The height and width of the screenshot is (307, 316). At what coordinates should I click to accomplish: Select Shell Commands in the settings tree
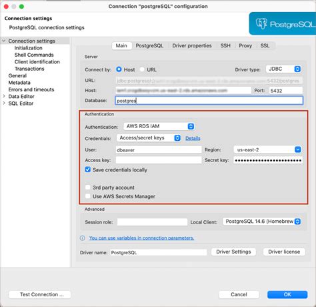point(34,55)
